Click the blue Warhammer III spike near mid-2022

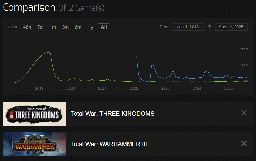pyautogui.click(x=152, y=64)
